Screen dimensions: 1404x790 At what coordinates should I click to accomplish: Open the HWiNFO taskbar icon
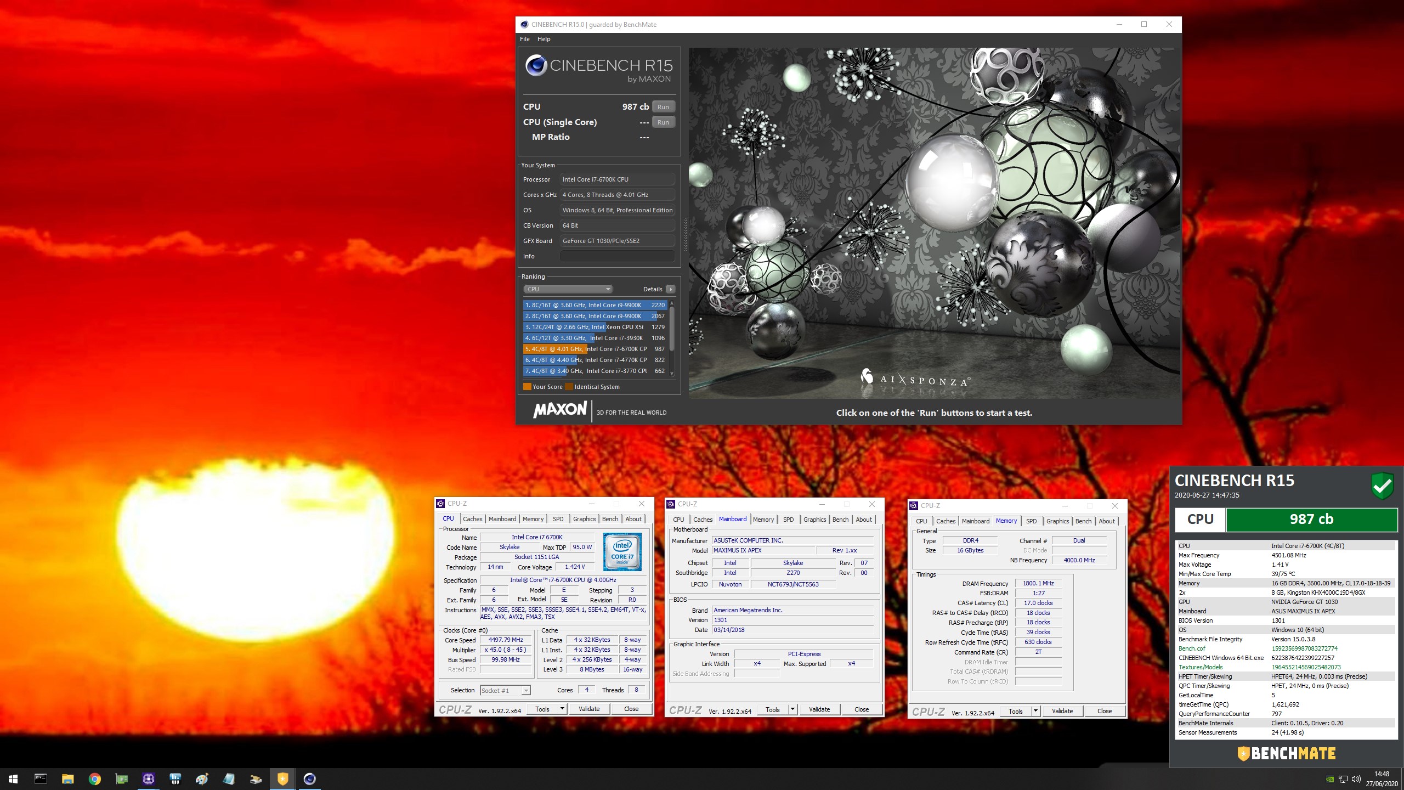175,778
